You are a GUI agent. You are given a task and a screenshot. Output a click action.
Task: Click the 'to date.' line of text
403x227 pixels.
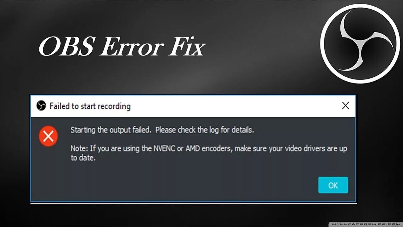[83, 158]
